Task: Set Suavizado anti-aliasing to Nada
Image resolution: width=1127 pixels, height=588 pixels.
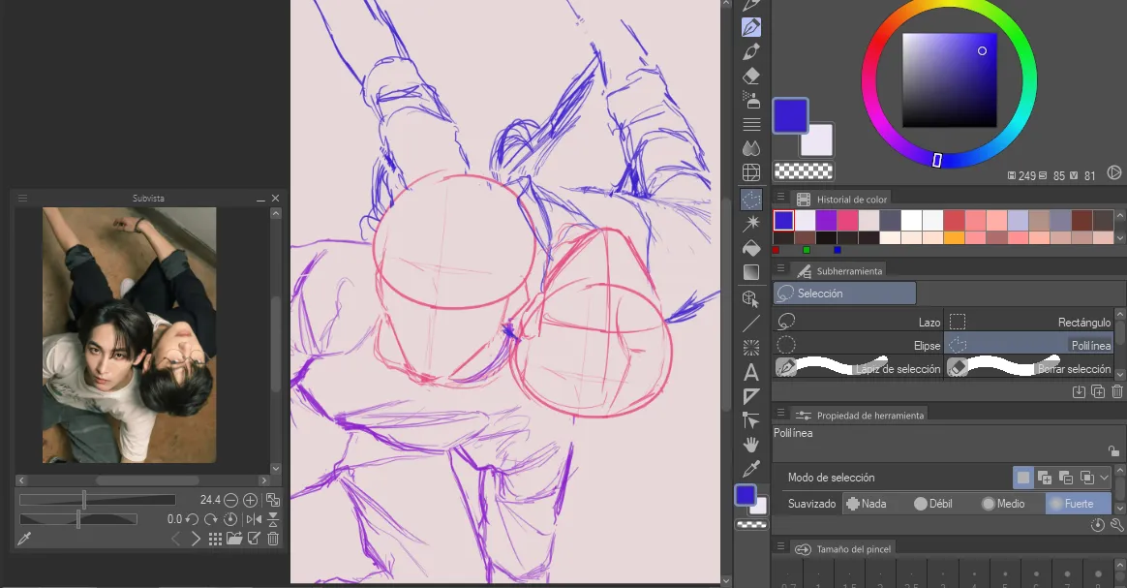Action: [867, 504]
